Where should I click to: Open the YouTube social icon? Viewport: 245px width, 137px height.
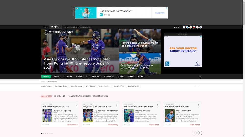tap(194, 27)
